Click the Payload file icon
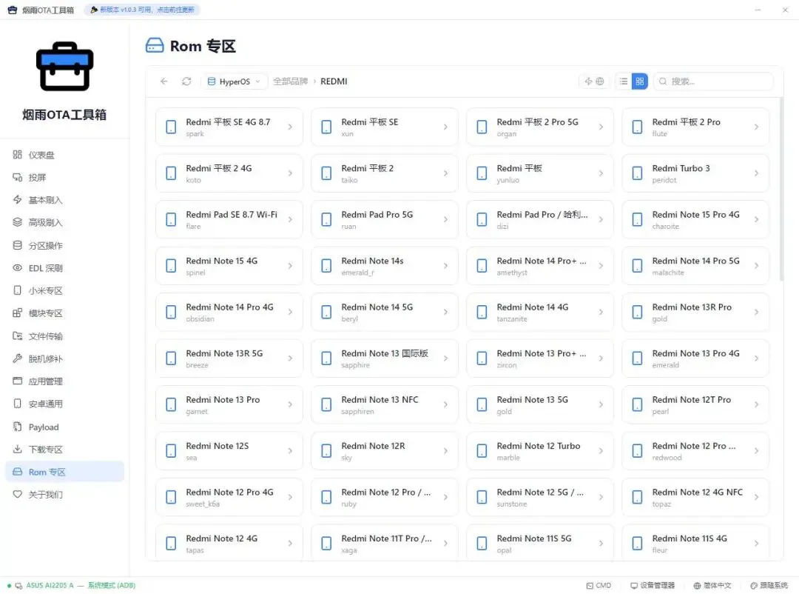 17,427
